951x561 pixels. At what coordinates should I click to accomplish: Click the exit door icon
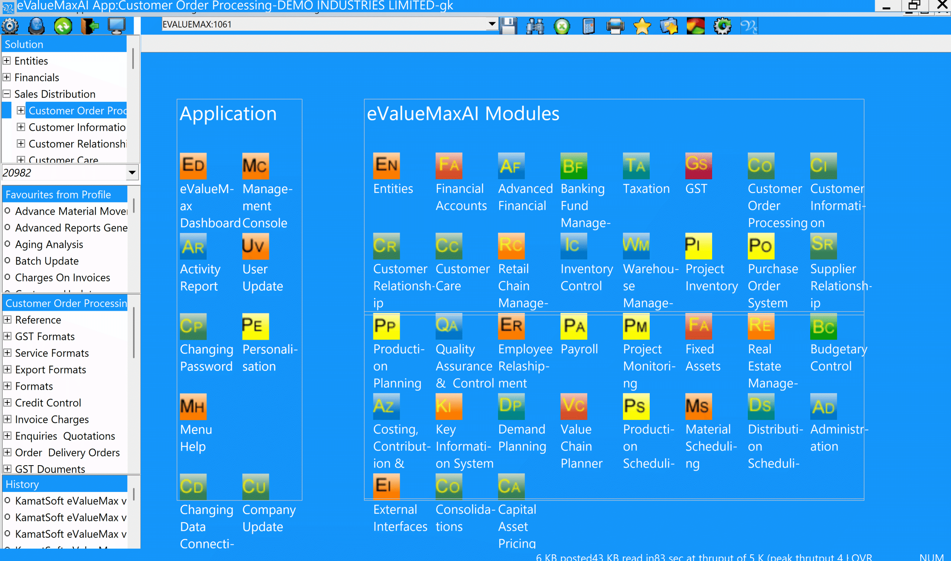(x=90, y=26)
